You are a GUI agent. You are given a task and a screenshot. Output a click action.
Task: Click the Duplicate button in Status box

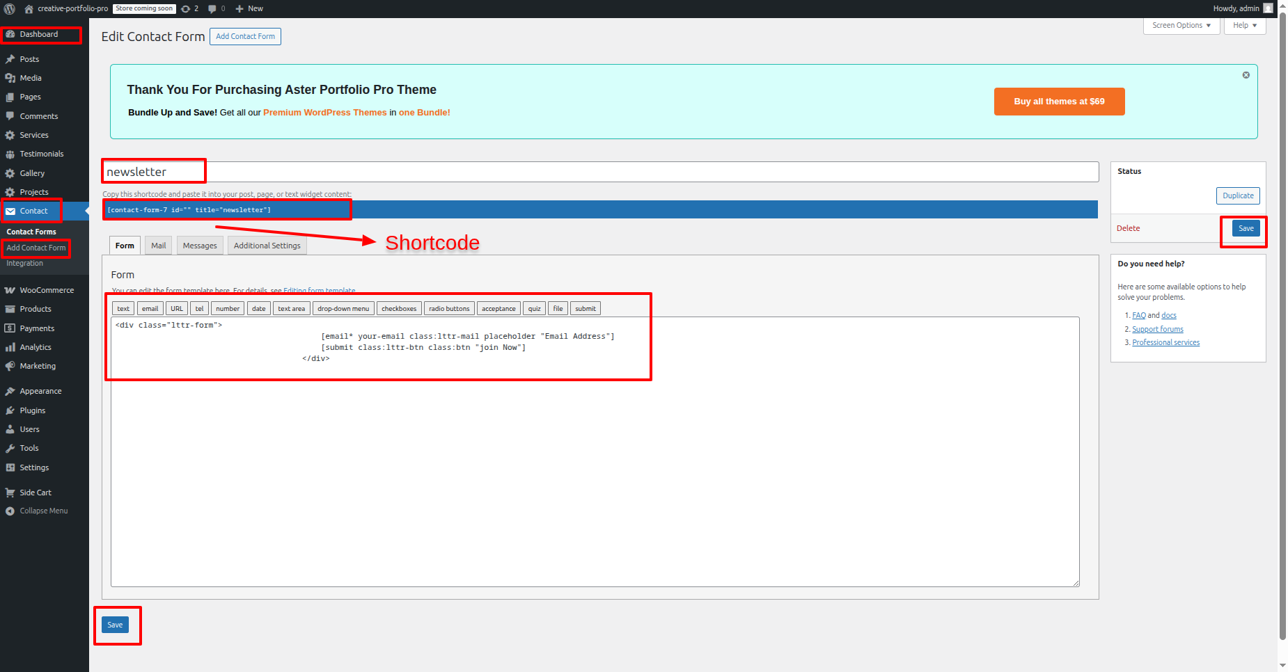1237,195
